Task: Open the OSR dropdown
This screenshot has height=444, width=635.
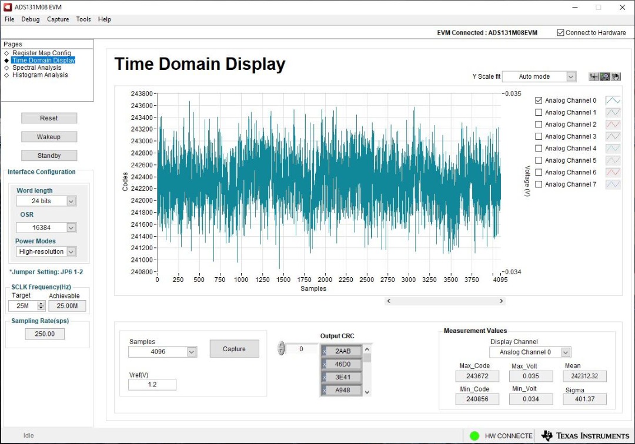Action: click(70, 227)
